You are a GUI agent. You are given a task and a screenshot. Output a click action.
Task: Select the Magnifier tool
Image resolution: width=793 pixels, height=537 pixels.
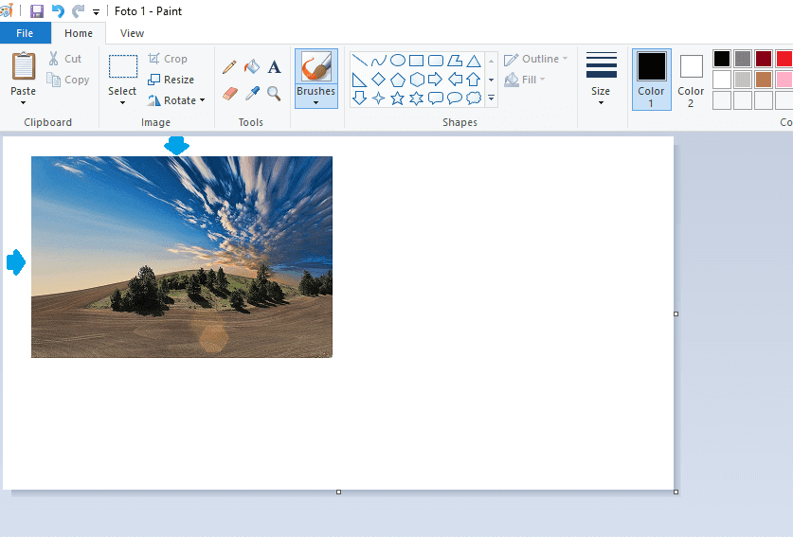coord(274,94)
